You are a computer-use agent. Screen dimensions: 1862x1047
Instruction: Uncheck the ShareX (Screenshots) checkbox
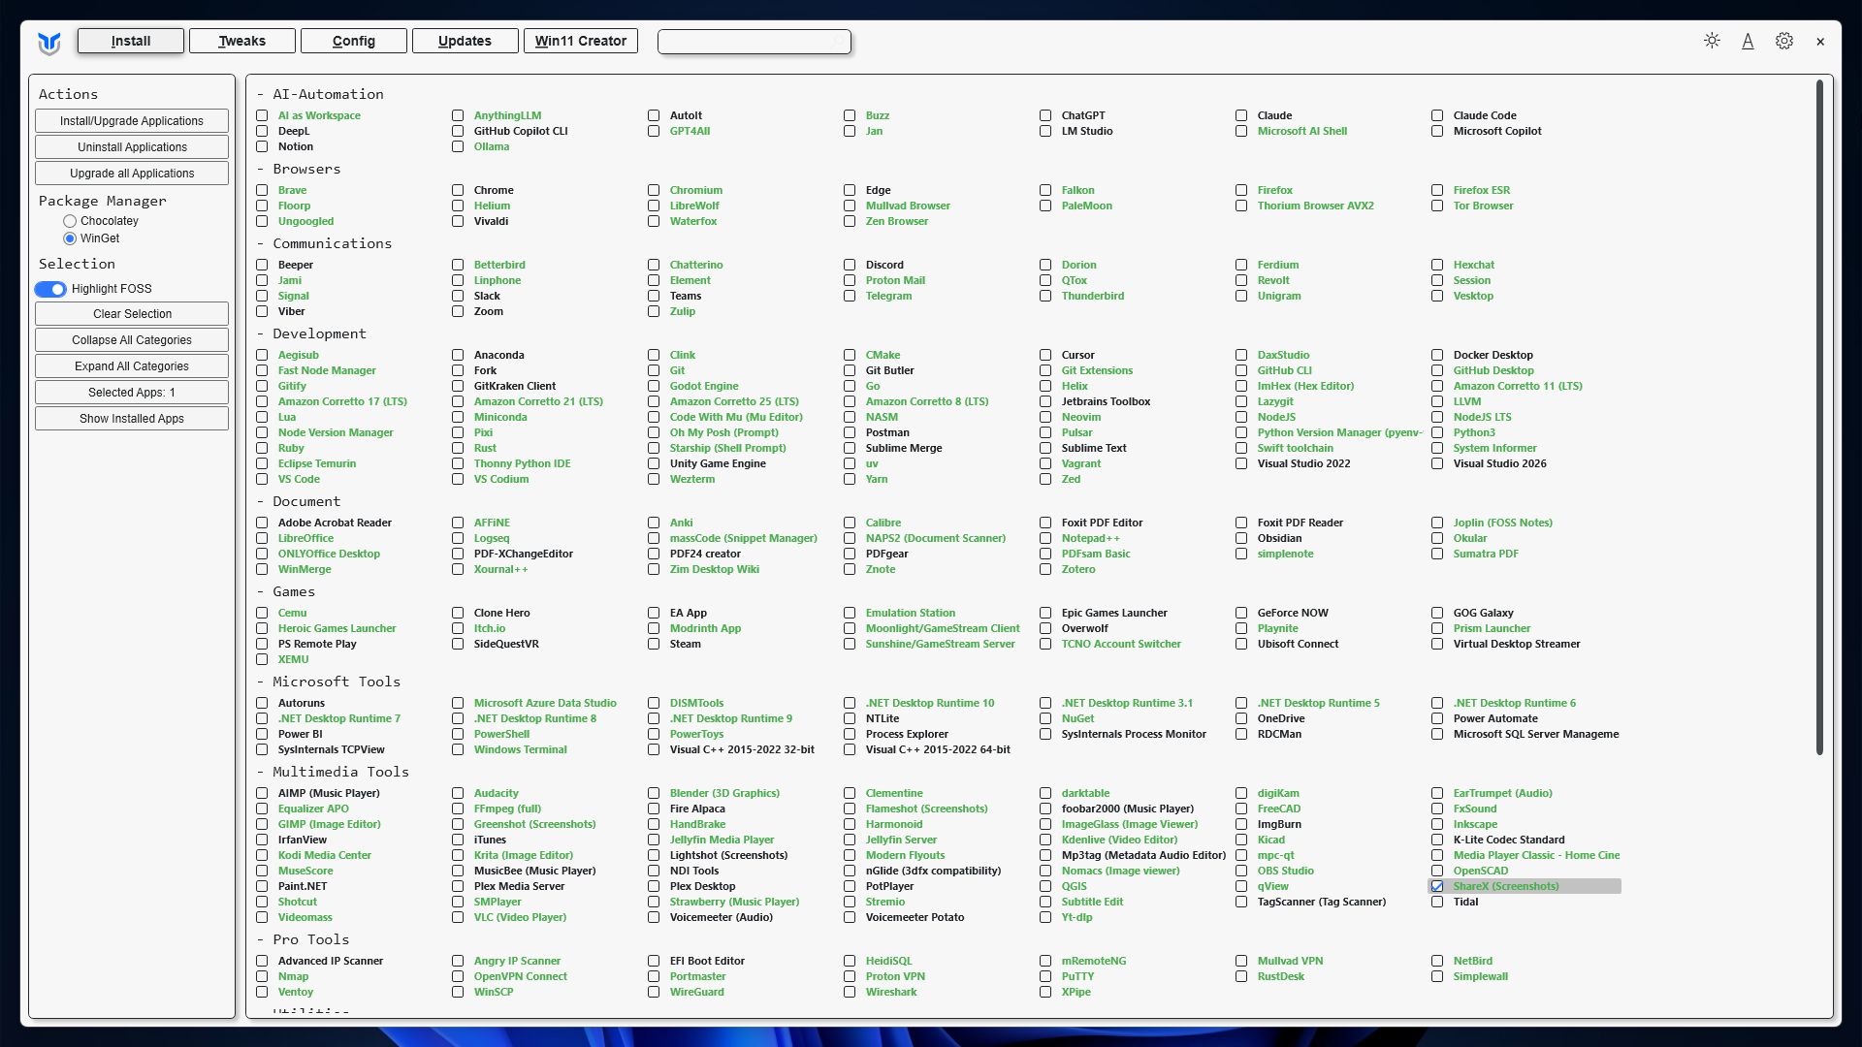1437,886
